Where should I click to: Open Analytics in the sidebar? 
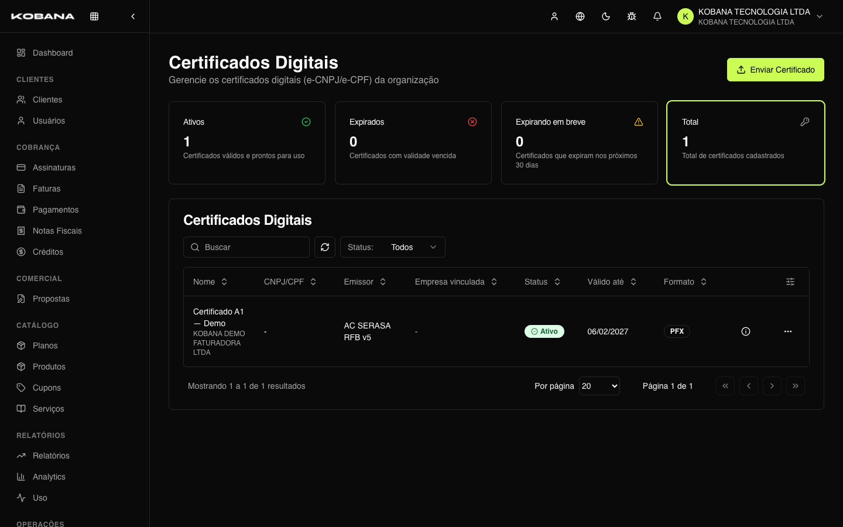pos(74,477)
